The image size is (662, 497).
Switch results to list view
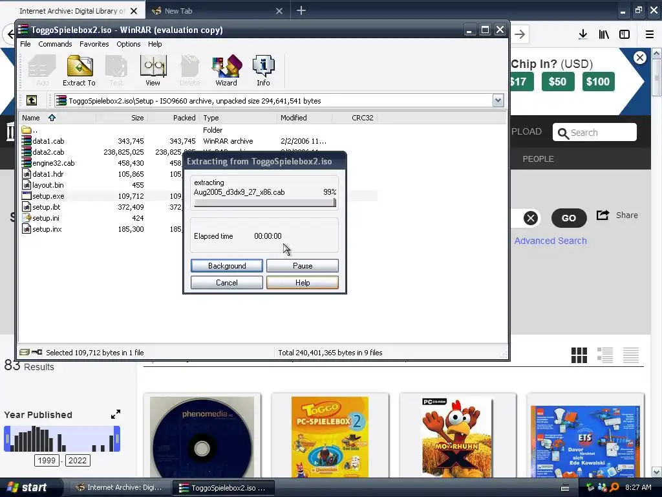click(x=604, y=355)
